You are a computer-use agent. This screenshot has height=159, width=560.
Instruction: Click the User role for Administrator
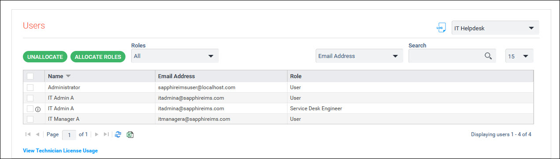click(x=410, y=87)
